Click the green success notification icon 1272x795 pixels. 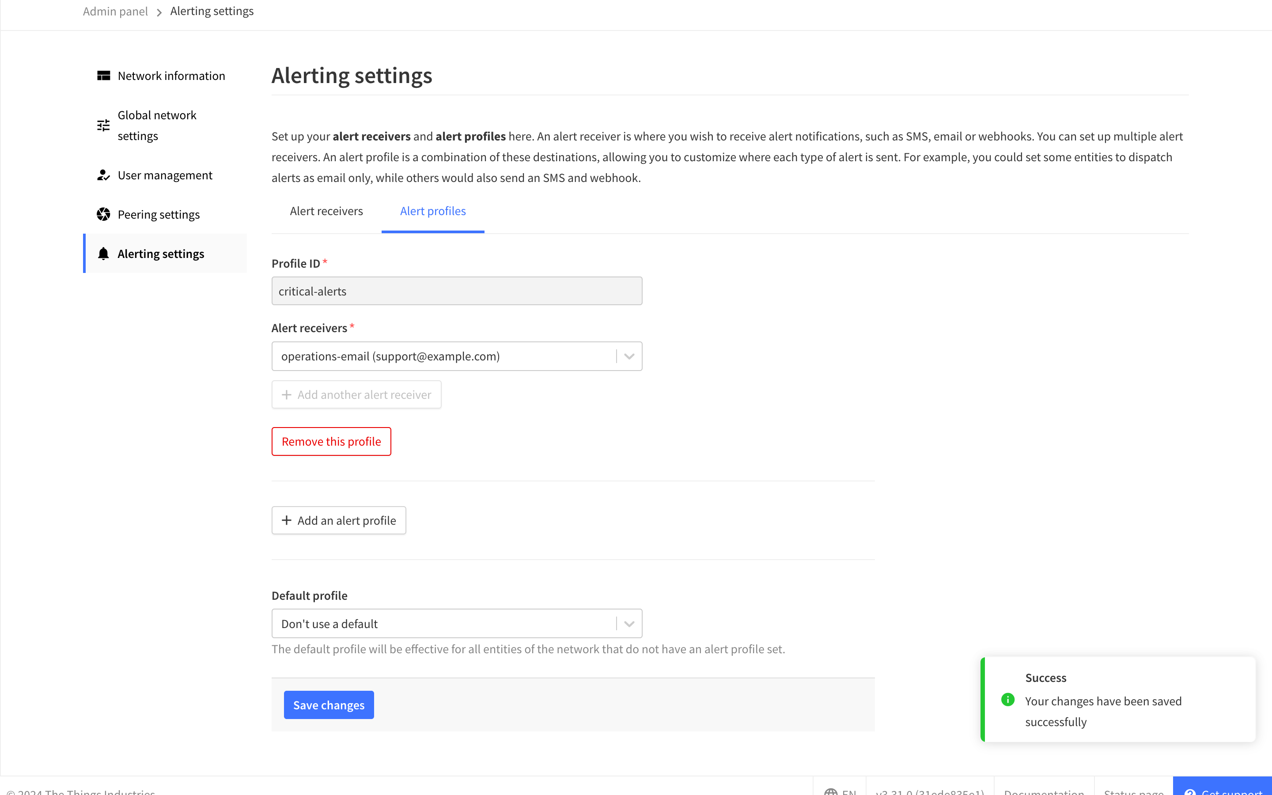(x=1007, y=700)
